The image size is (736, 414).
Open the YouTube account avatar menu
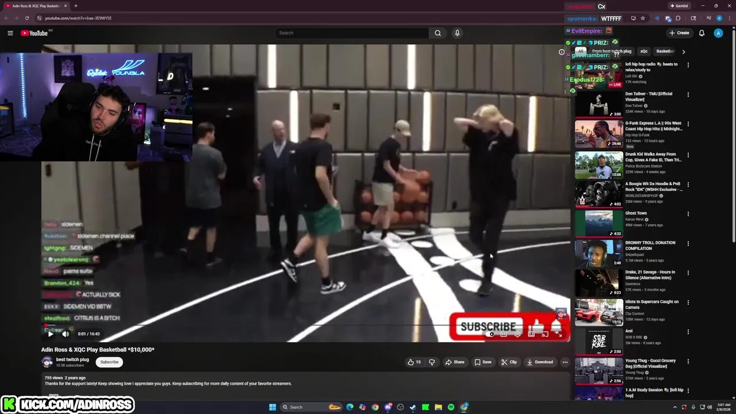(718, 33)
